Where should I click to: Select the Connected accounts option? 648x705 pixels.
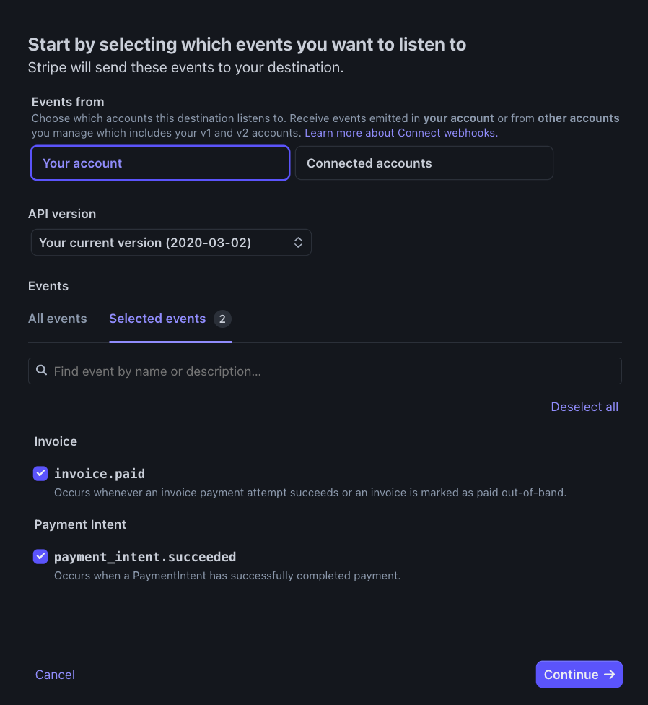[424, 163]
